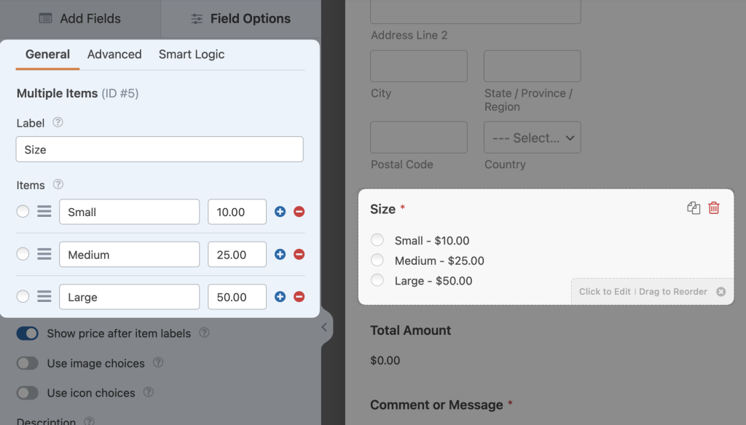The image size is (746, 425).
Task: Open the Smart Logic tab
Action: [191, 54]
